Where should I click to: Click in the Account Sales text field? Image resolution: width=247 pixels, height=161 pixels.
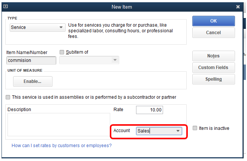pyautogui.click(x=155, y=131)
